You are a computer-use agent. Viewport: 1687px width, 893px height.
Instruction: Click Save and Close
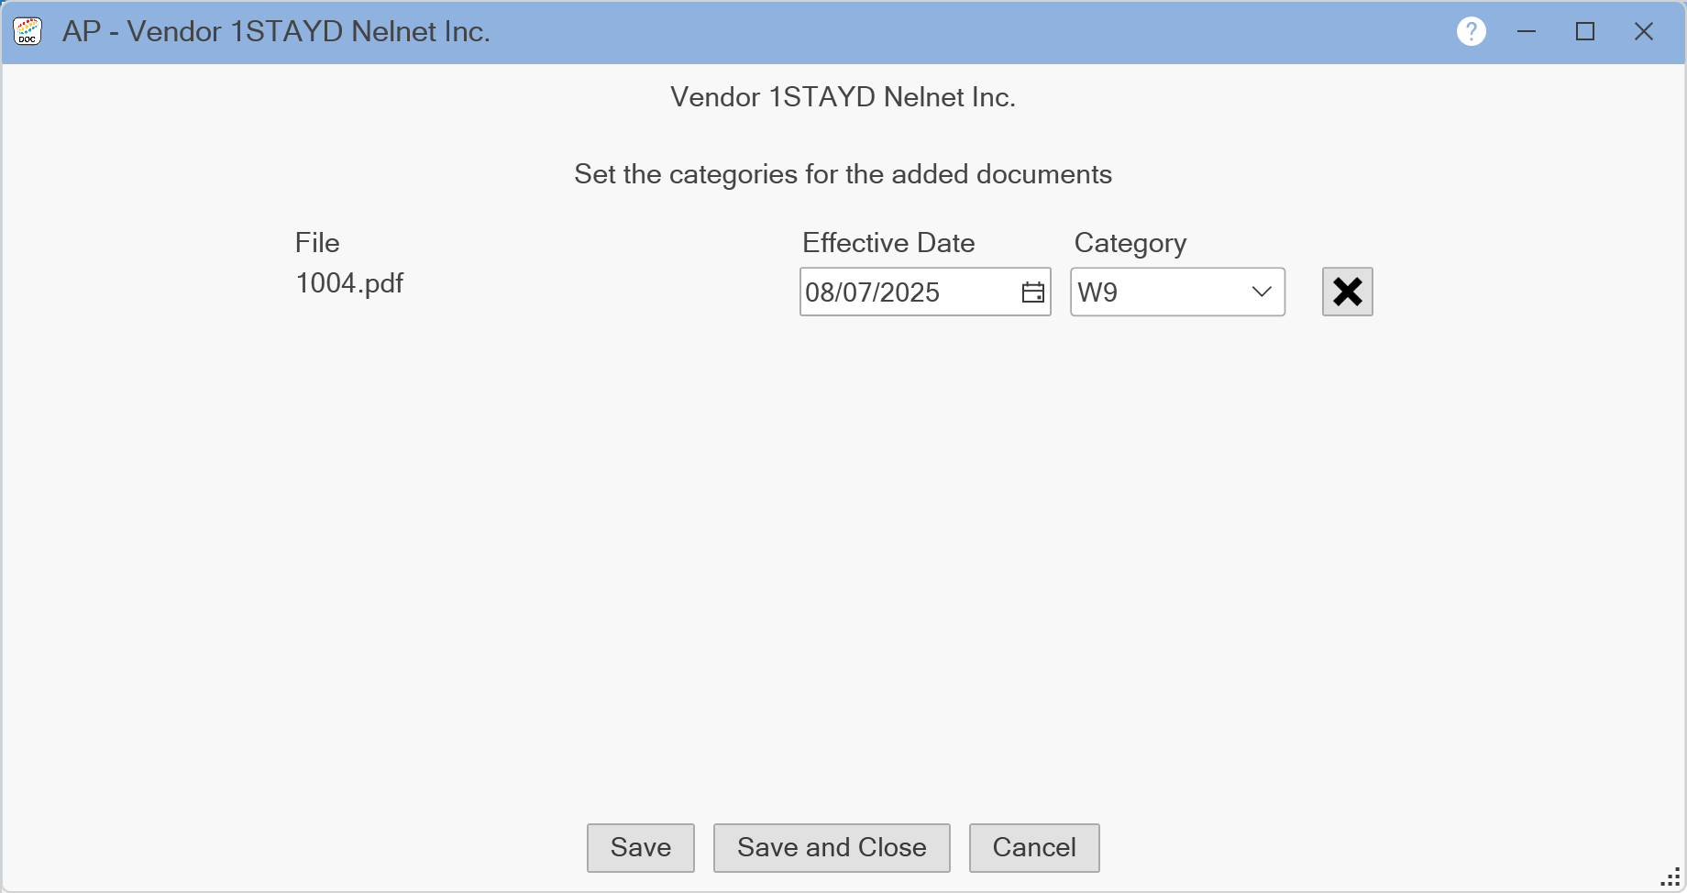point(832,848)
